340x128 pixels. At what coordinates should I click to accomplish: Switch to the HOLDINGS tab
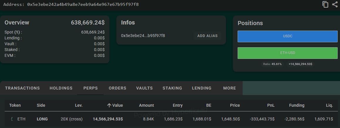tap(61, 88)
